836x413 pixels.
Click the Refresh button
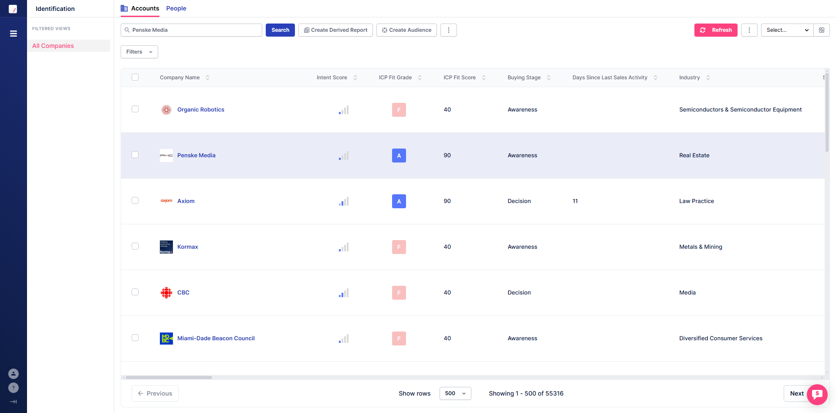716,30
